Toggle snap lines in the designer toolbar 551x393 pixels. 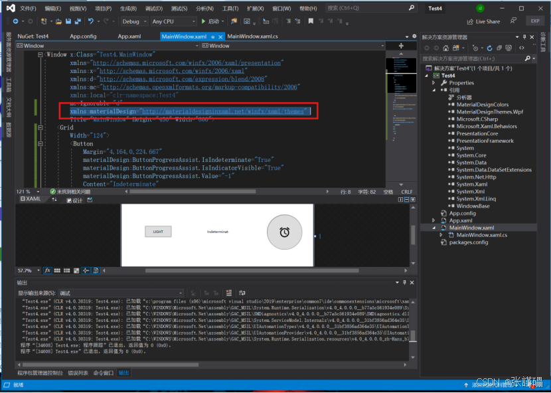coord(86,271)
